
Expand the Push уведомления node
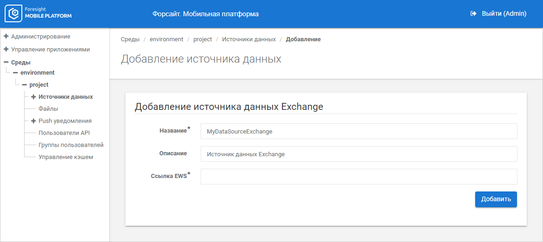pos(33,121)
